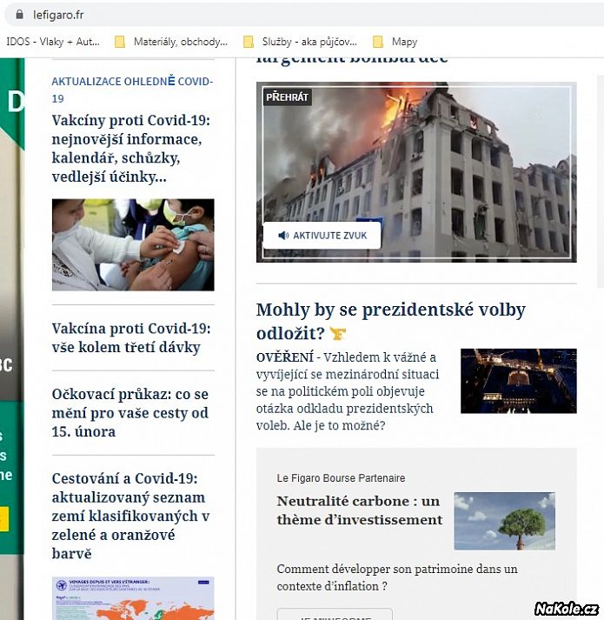Open the IDOS - Vlaky bookmark
The width and height of the screenshot is (604, 620).
52,42
